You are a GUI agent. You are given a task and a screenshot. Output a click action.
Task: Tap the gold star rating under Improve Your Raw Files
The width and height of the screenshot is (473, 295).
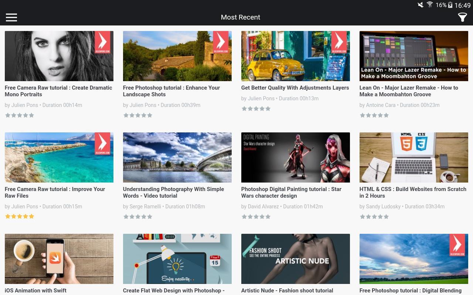click(20, 216)
